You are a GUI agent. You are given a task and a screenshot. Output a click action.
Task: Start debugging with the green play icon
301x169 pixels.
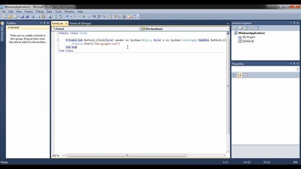pos(84,17)
